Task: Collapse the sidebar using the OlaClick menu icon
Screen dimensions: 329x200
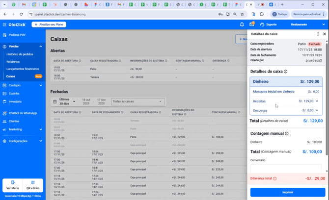Action: tap(4, 25)
